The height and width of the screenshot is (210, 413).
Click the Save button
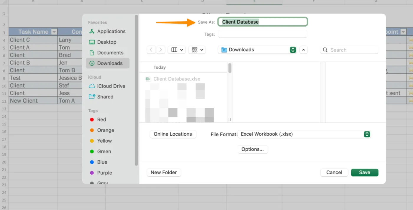pos(365,172)
